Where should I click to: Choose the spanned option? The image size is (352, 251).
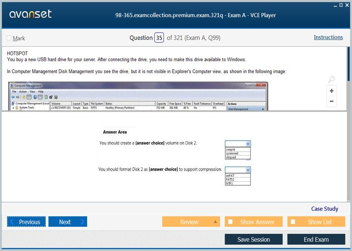(238, 154)
